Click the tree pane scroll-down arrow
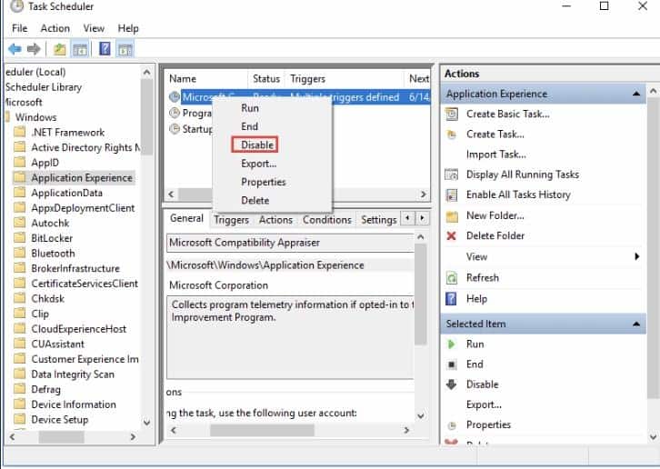The height and width of the screenshot is (469, 660). [x=147, y=422]
